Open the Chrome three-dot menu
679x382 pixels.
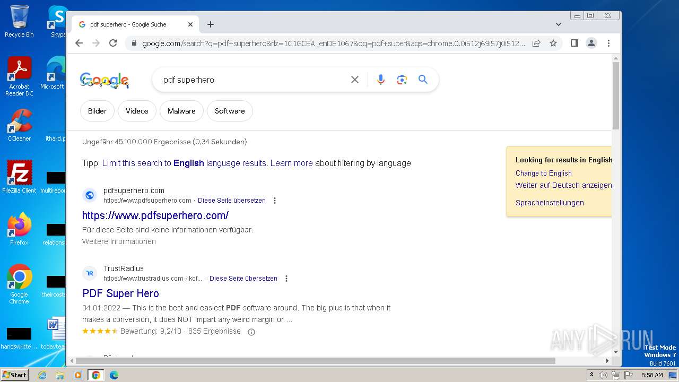click(x=608, y=43)
